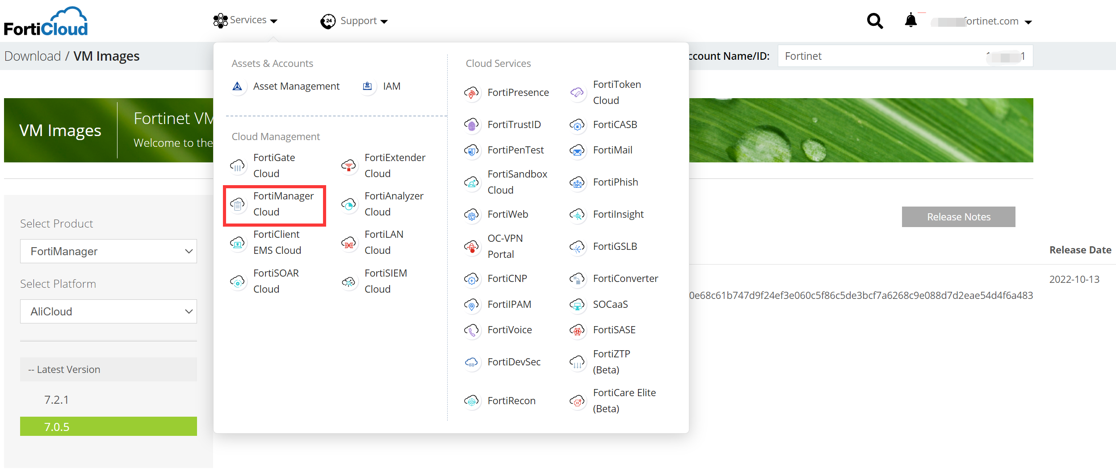
Task: Expand the Support dropdown menu
Action: tap(355, 21)
